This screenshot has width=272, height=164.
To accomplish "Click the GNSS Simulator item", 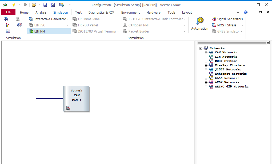I will coord(226,31).
